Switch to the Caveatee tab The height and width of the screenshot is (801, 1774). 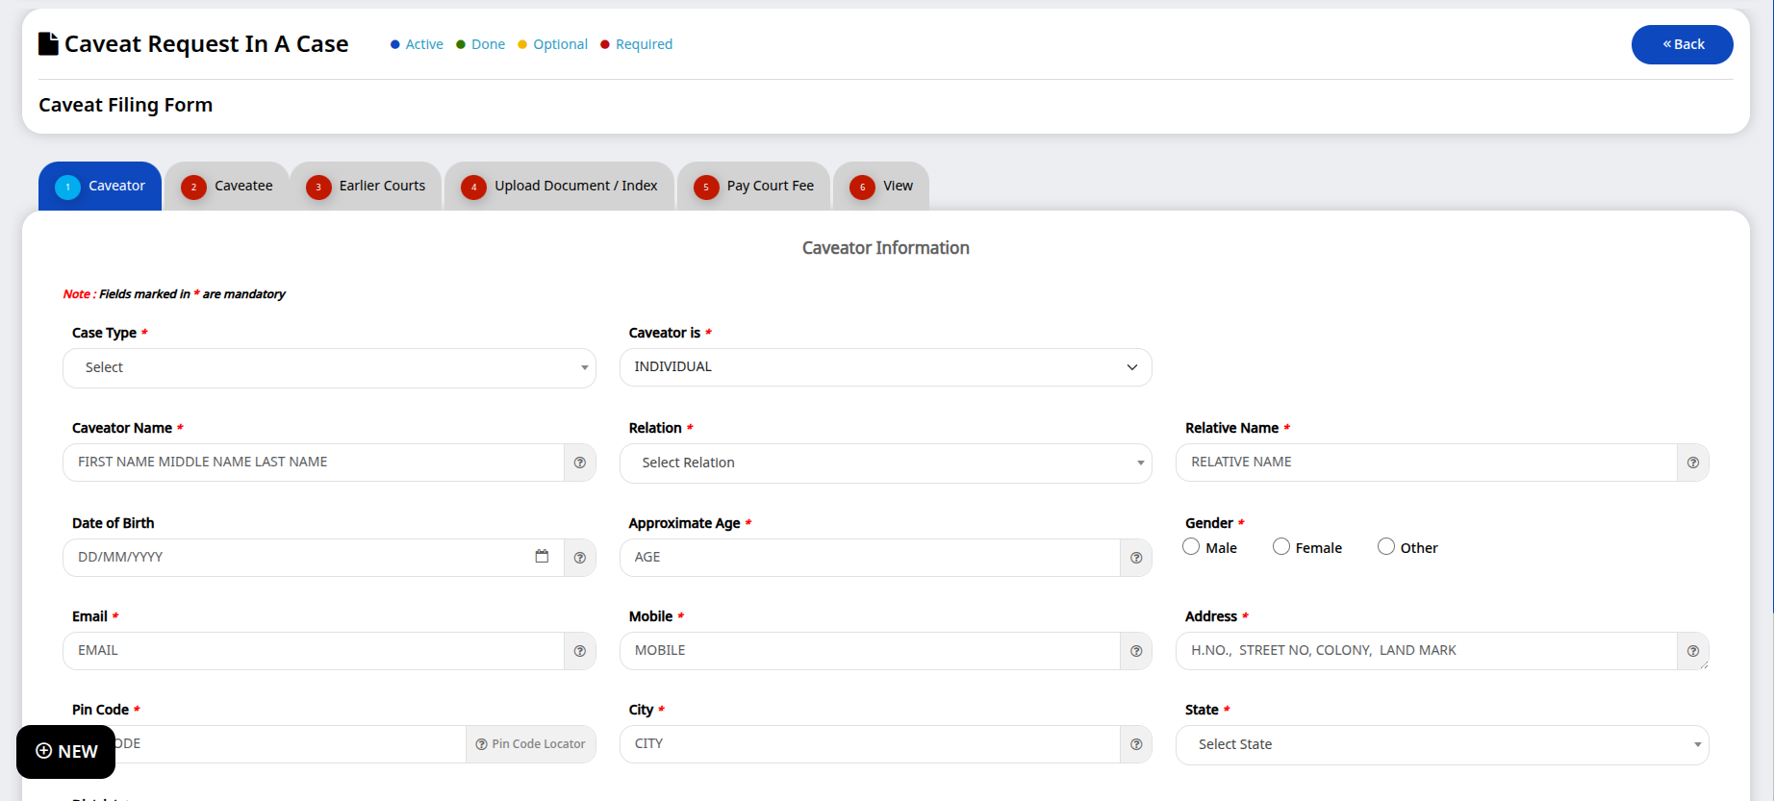click(x=227, y=187)
